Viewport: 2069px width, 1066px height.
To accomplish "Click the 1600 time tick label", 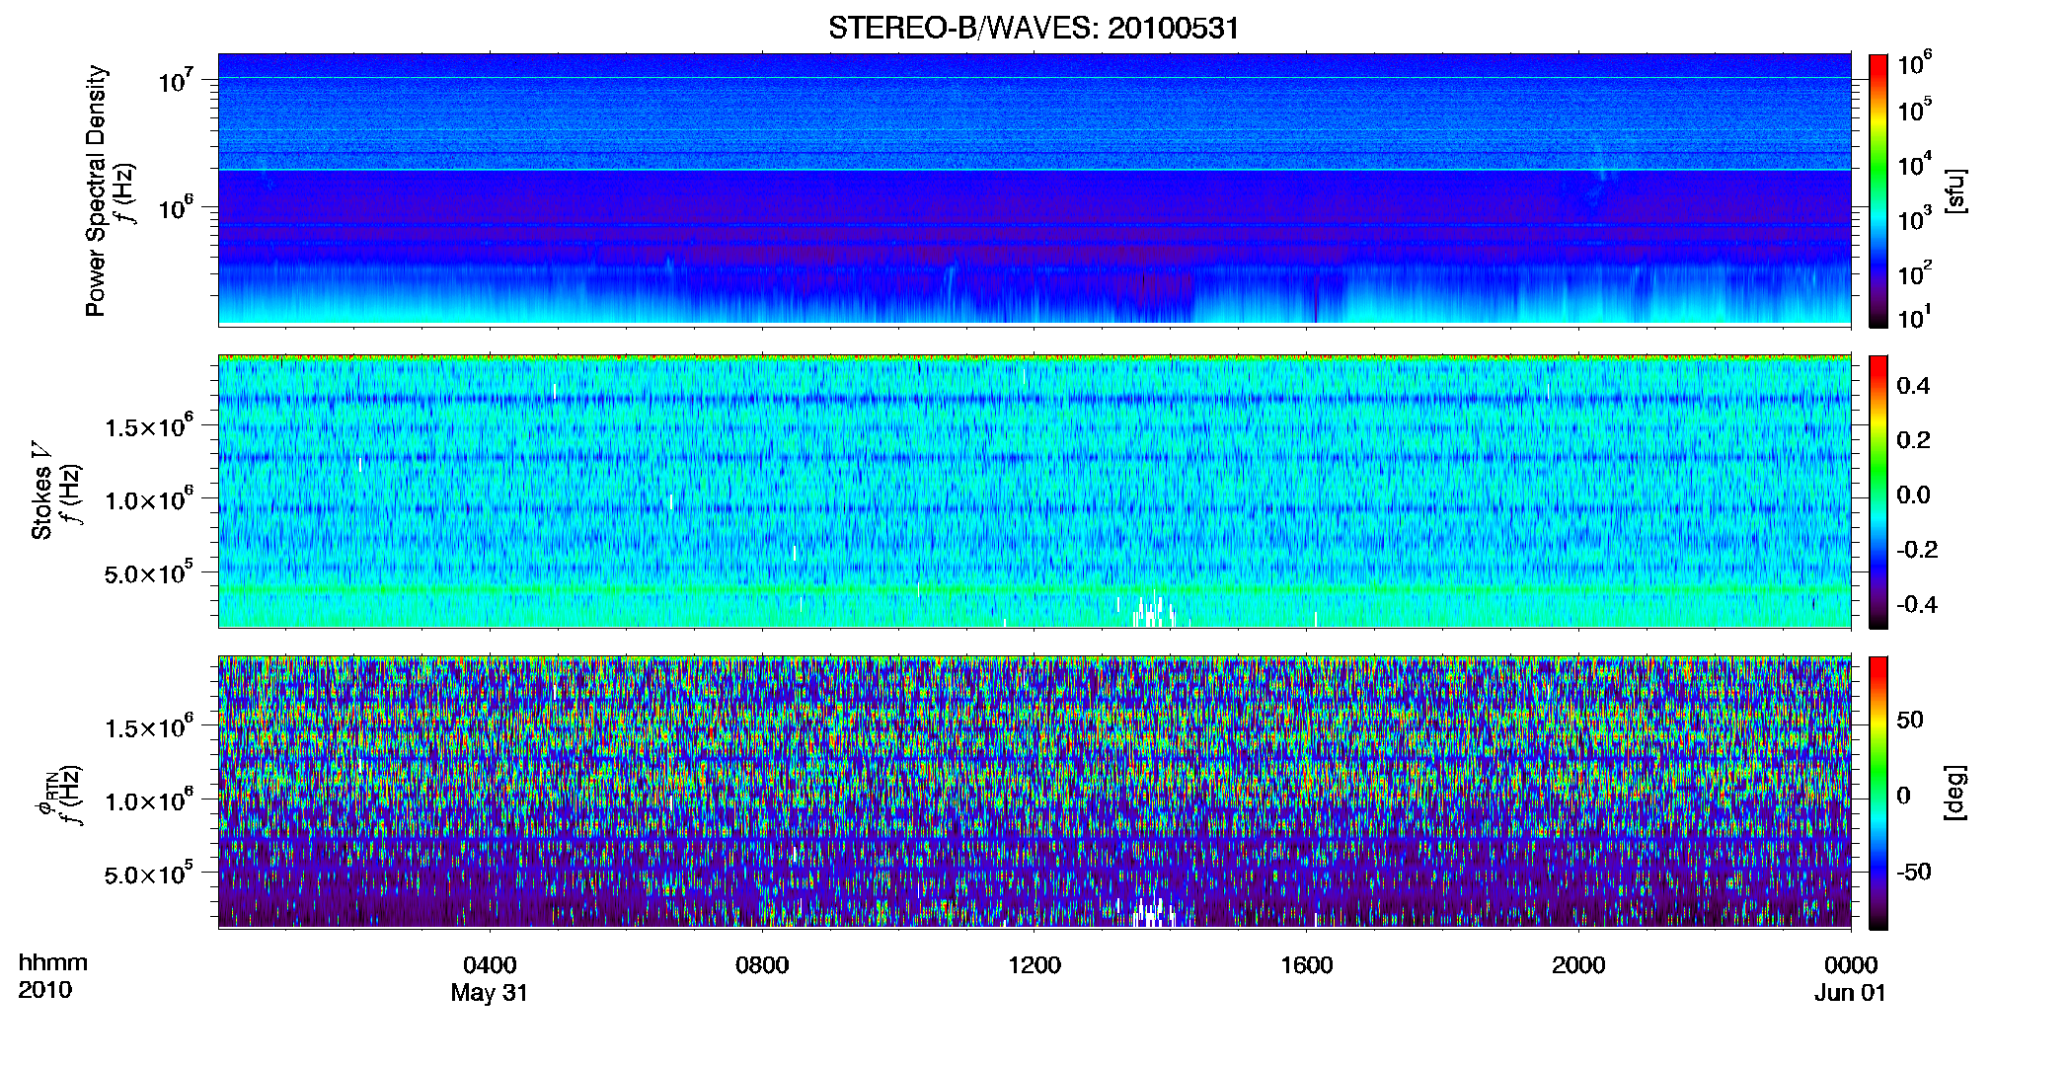I will 1307,964.
